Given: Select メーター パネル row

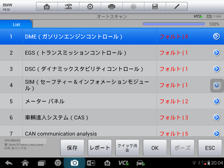Looking at the screenshot, I should 112,101.
